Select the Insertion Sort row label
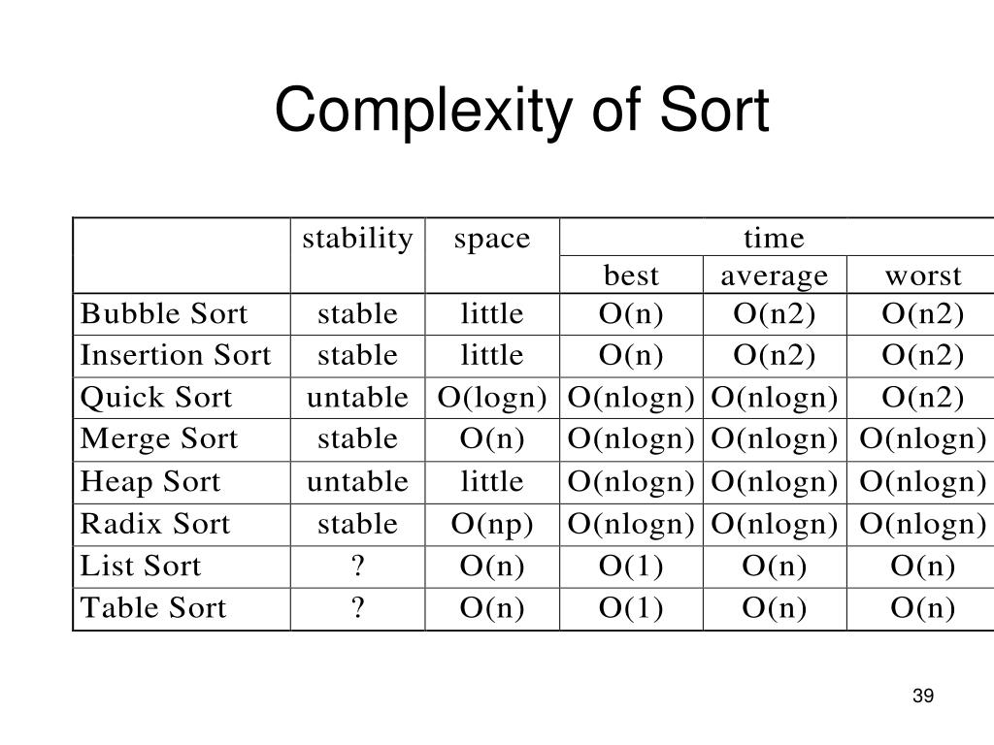 coord(176,355)
